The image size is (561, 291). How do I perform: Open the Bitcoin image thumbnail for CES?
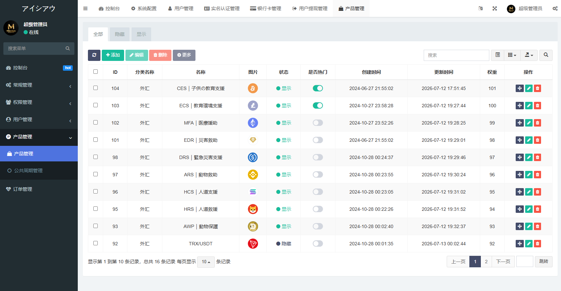click(x=253, y=88)
